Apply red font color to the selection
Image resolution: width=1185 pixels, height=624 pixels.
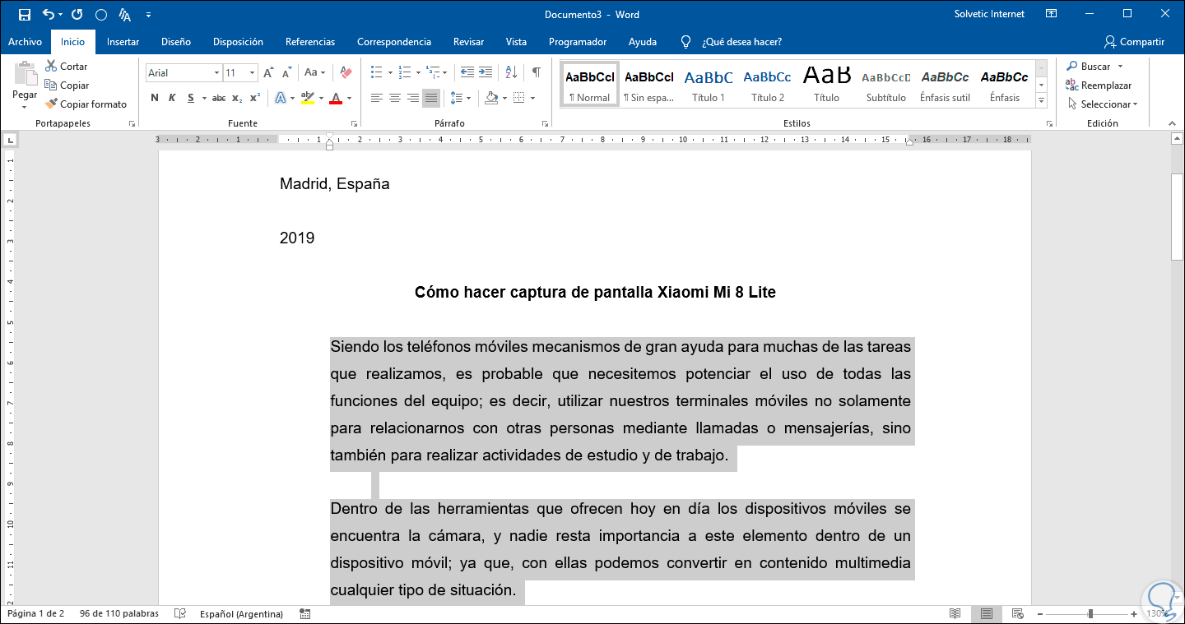tap(336, 98)
